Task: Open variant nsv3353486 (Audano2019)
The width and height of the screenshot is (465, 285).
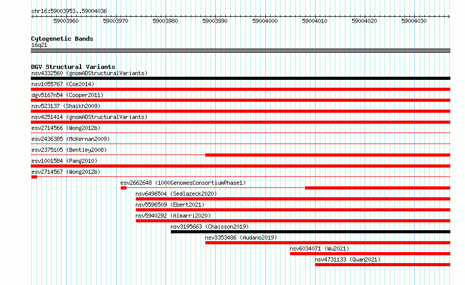Action: pos(241,238)
